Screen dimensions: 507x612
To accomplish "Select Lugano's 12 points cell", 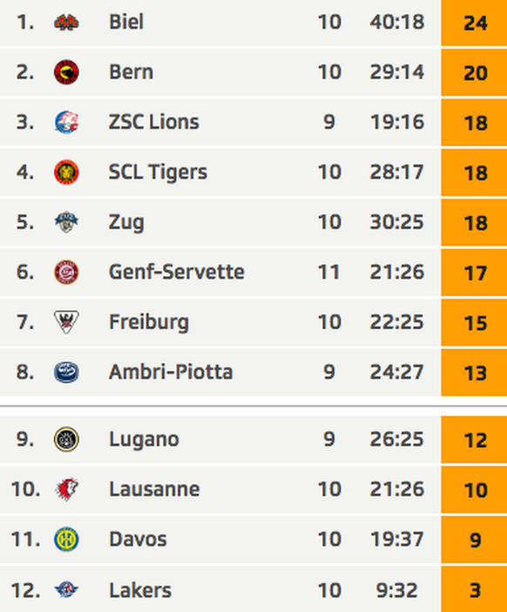I will 474,440.
